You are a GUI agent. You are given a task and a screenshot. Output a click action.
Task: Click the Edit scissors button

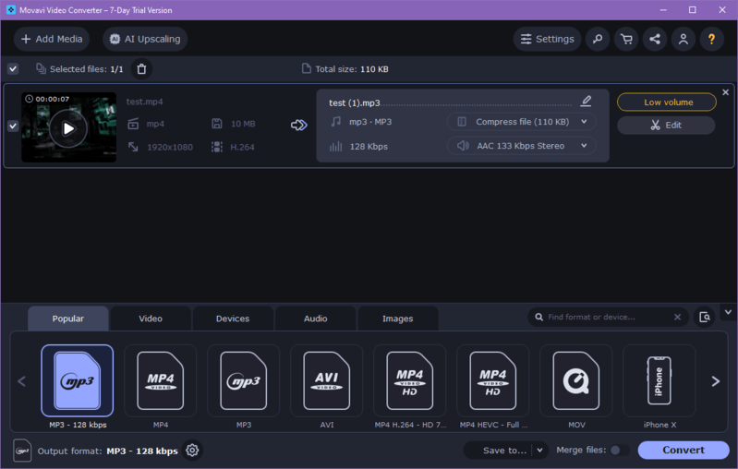[x=666, y=126]
